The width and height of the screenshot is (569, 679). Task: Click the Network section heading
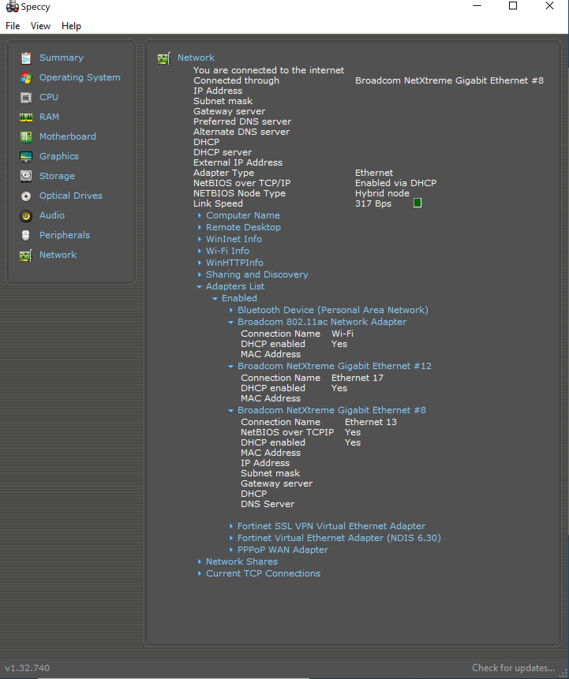[x=196, y=58]
